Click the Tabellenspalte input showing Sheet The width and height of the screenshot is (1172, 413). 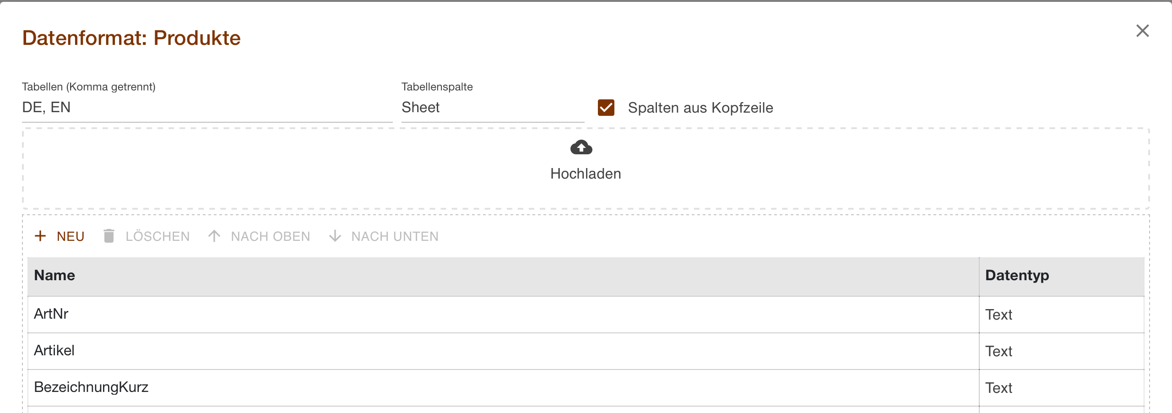point(492,108)
